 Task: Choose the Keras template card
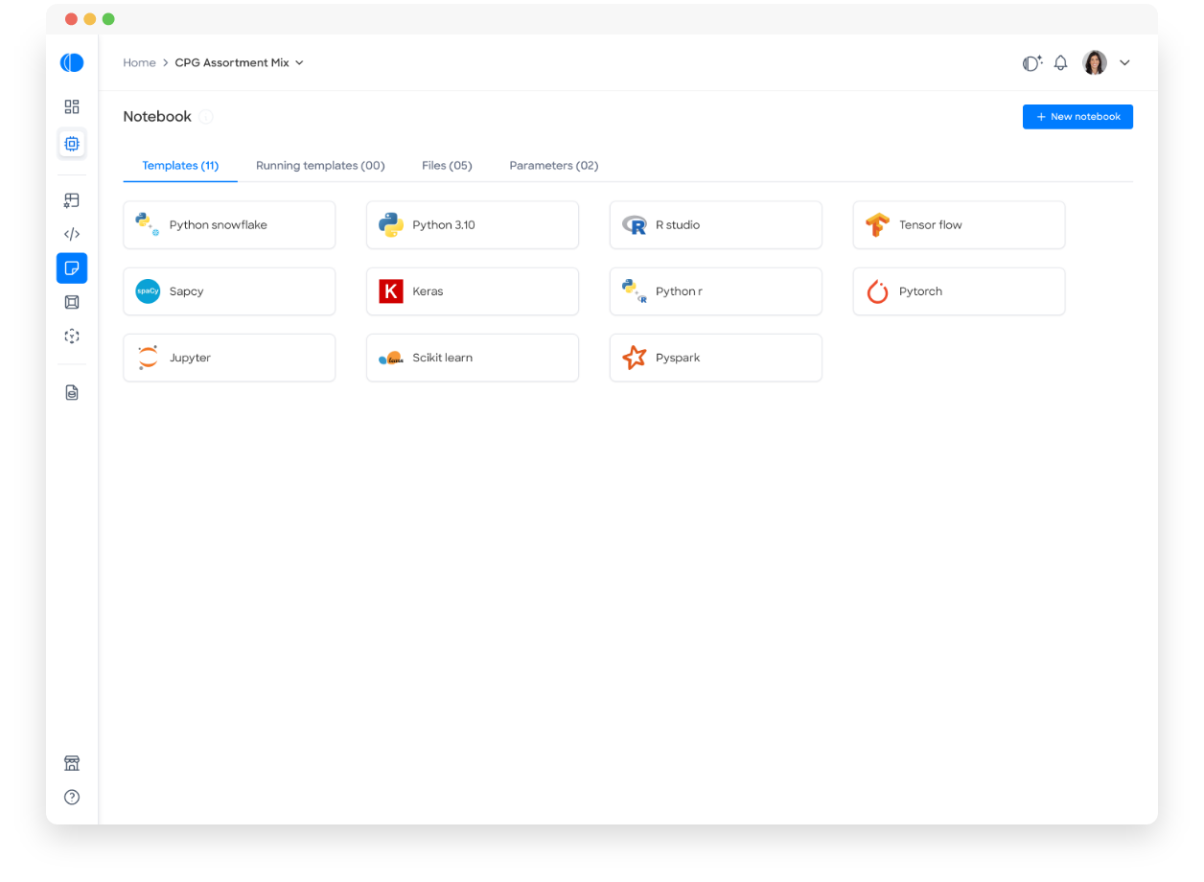473,291
